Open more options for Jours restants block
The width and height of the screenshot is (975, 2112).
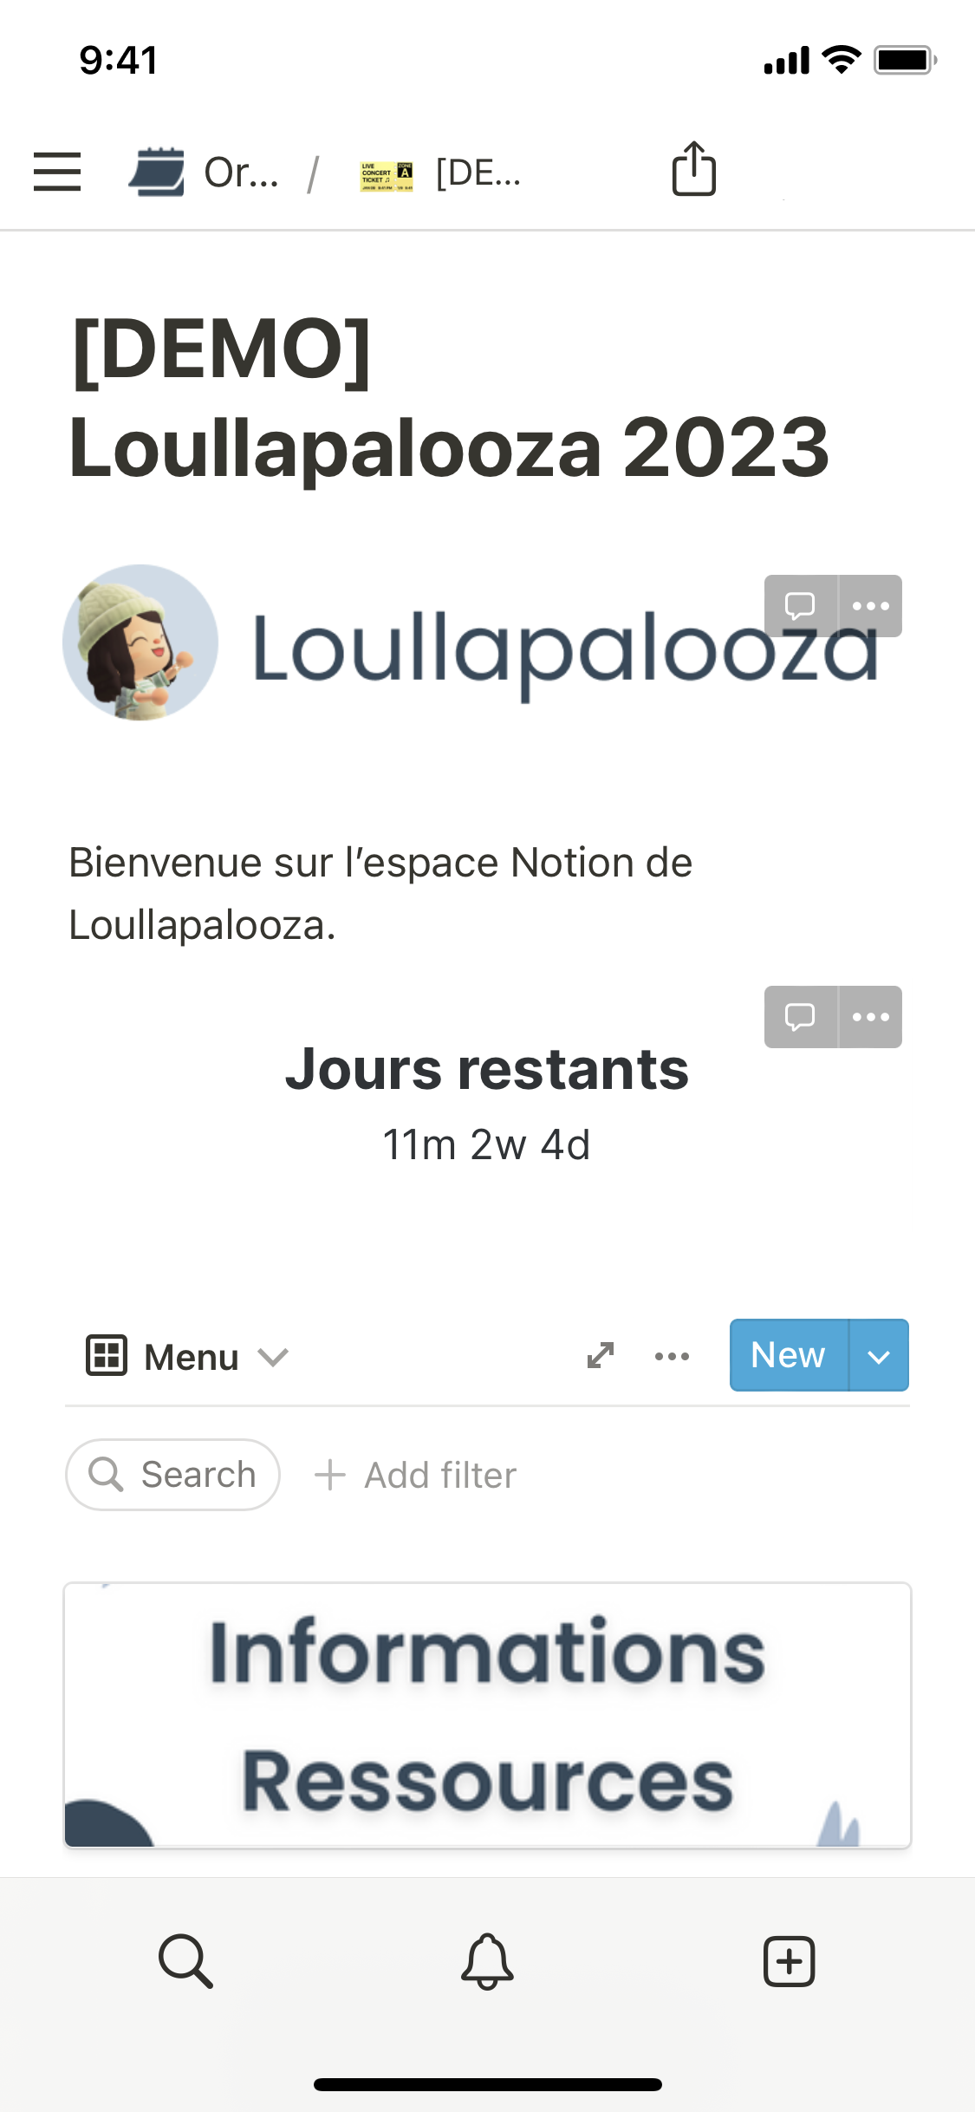pos(871,1016)
